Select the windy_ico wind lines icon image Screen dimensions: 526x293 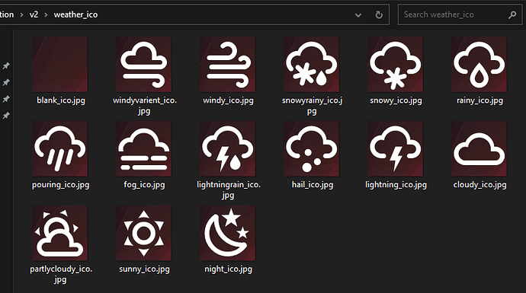tap(227, 64)
